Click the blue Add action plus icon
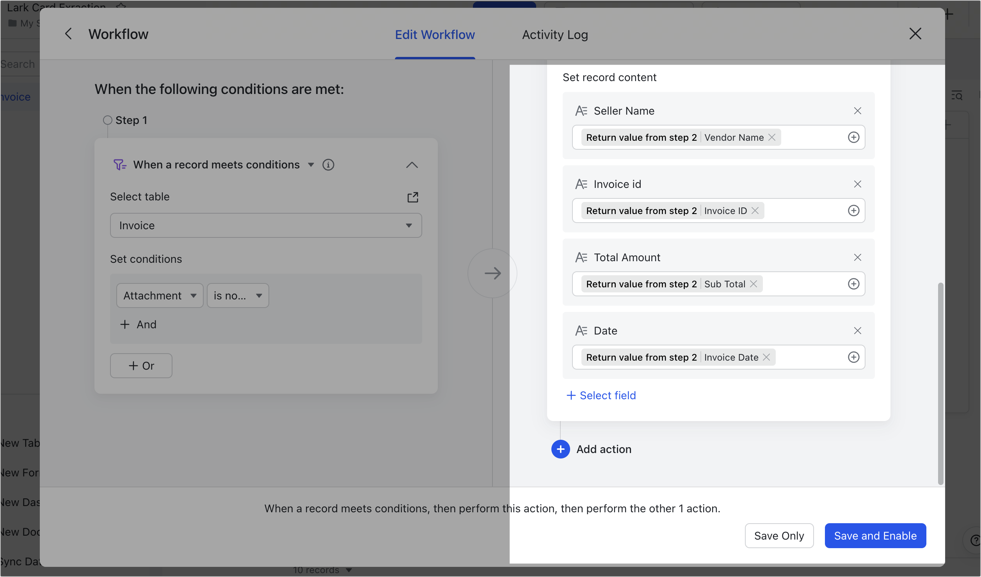 pyautogui.click(x=560, y=449)
